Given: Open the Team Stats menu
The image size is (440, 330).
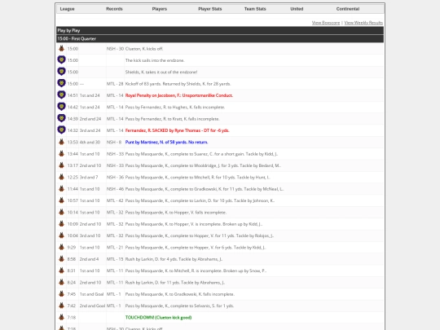Looking at the screenshot, I should click(x=255, y=9).
